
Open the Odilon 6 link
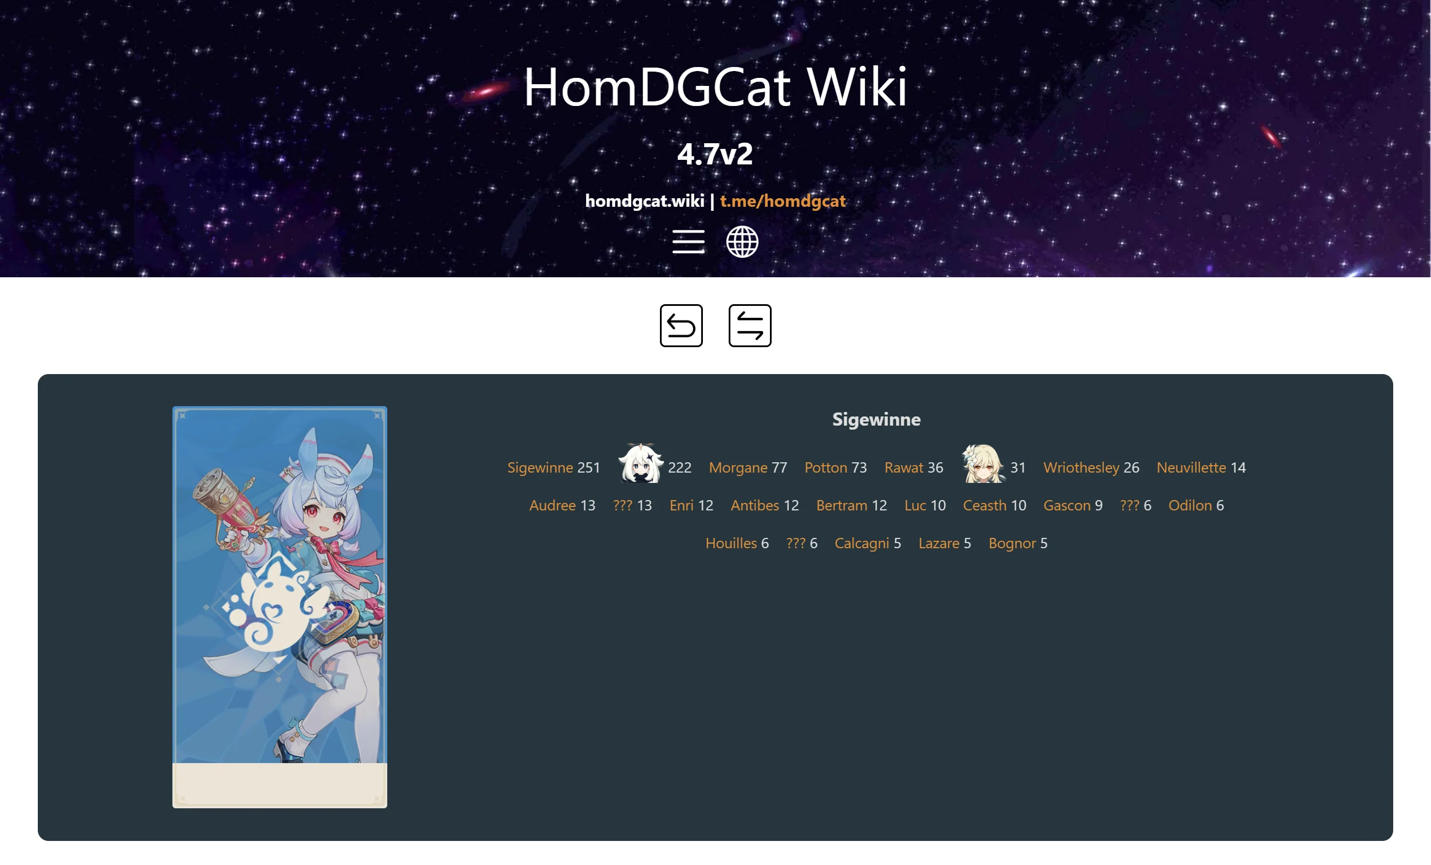pyautogui.click(x=1196, y=505)
